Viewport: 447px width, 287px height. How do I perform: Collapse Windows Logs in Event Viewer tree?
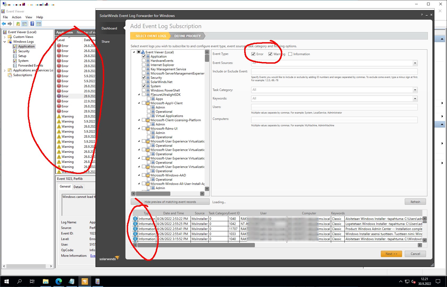click(x=5, y=42)
